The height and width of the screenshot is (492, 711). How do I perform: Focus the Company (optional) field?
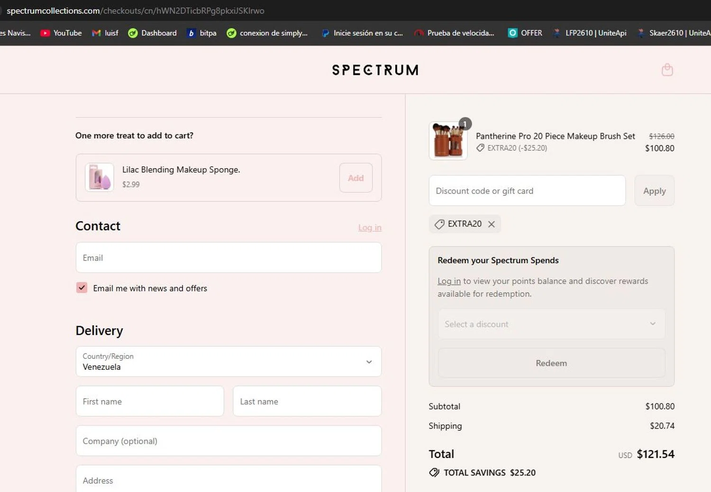pos(228,441)
